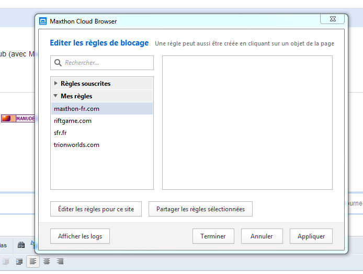Click the Maxthon logo icon in title bar

(x=42, y=21)
